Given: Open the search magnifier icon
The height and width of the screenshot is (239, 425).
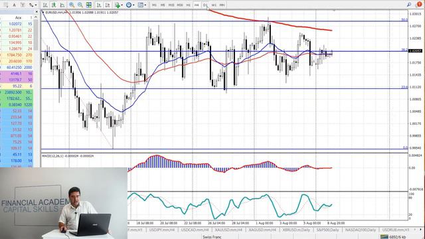Looking at the screenshot, I should pos(409,5).
